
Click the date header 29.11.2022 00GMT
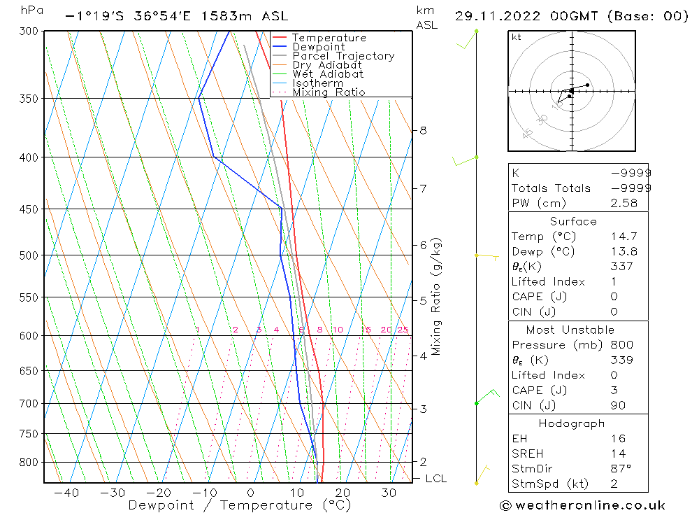tap(526, 16)
